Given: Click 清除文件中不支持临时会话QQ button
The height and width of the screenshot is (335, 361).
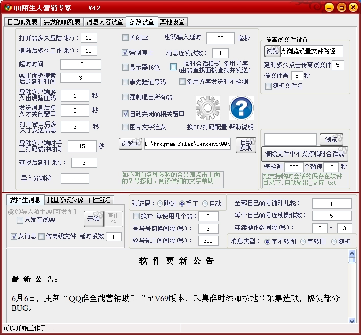Looking at the screenshot, I should (x=305, y=154).
